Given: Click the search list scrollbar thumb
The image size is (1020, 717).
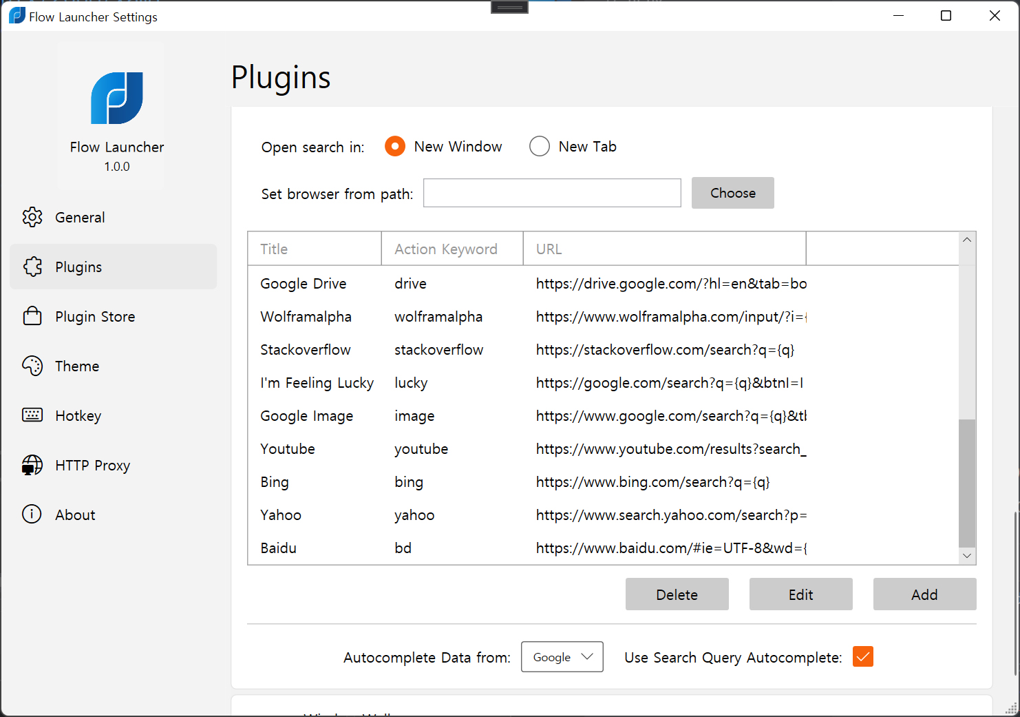Looking at the screenshot, I should pos(967,483).
